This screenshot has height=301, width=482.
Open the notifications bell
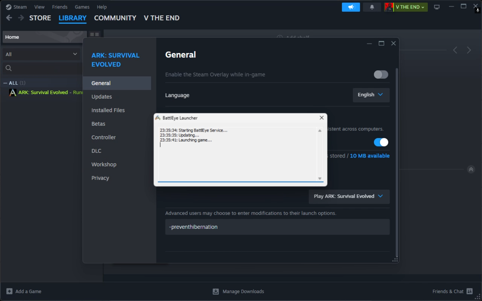372,7
